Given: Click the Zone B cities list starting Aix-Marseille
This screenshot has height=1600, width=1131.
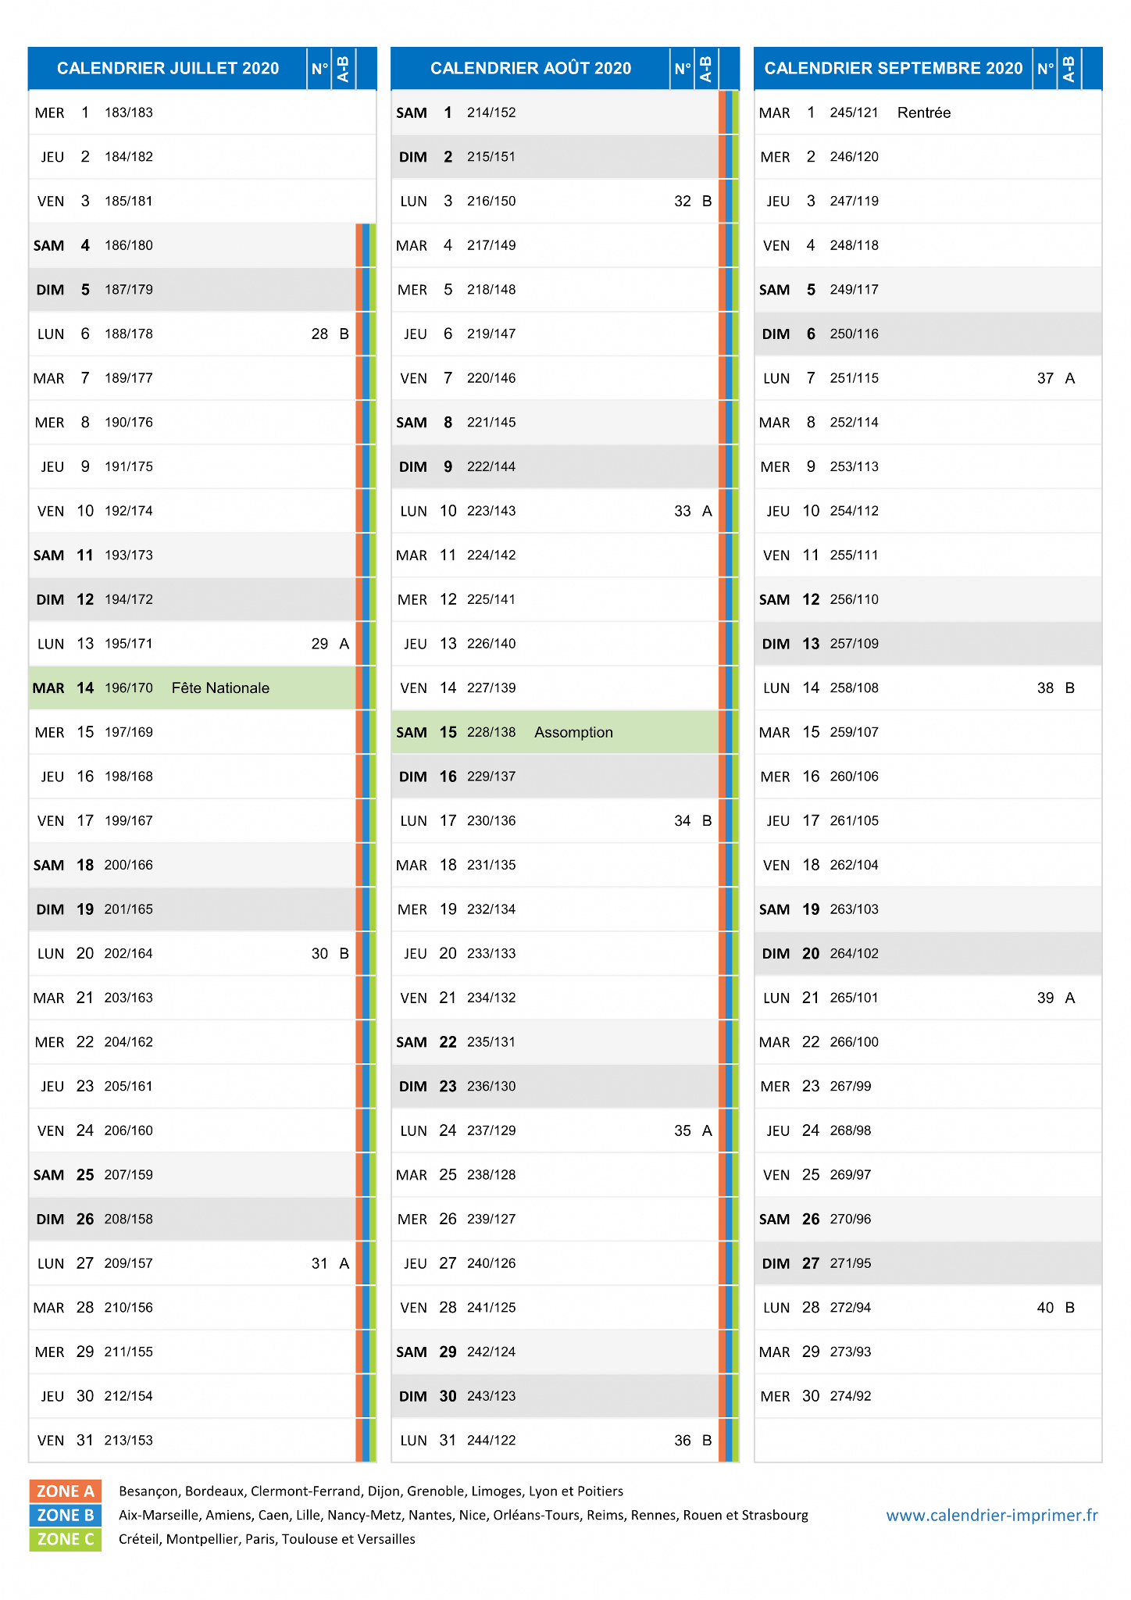Looking at the screenshot, I should (x=463, y=1515).
